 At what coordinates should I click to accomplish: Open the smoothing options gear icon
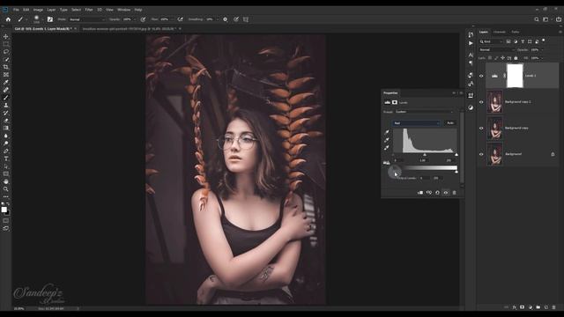[226, 19]
